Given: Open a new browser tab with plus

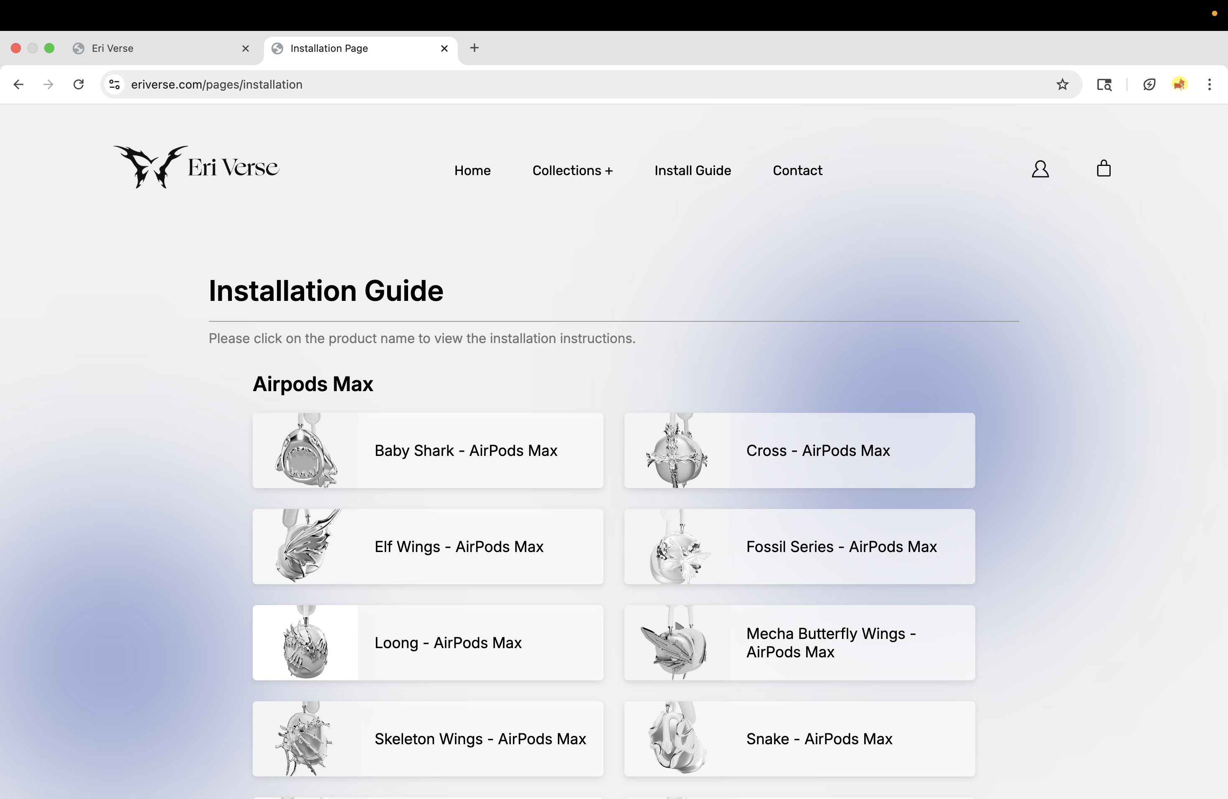Looking at the screenshot, I should tap(474, 48).
